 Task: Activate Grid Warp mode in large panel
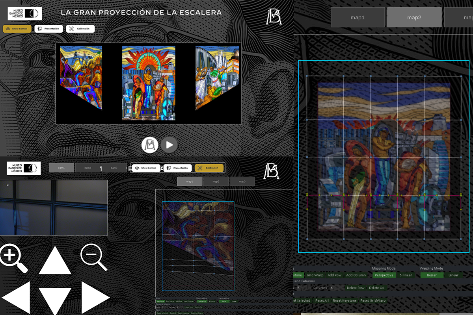(315, 275)
